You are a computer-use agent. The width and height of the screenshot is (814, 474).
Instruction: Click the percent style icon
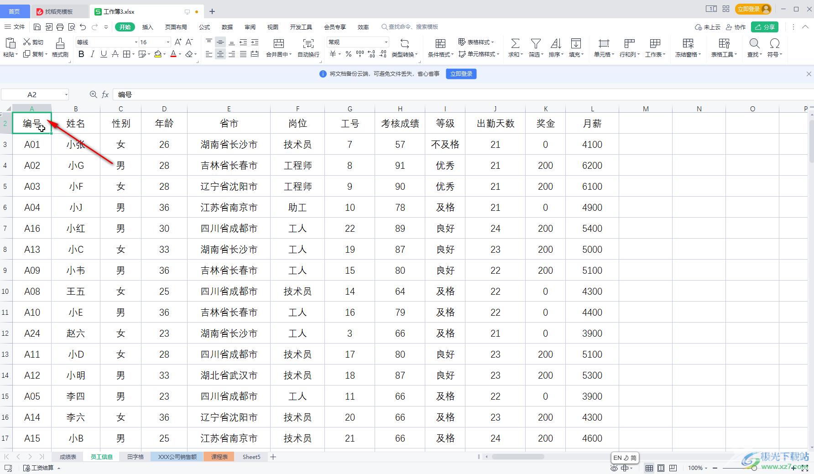click(x=348, y=54)
